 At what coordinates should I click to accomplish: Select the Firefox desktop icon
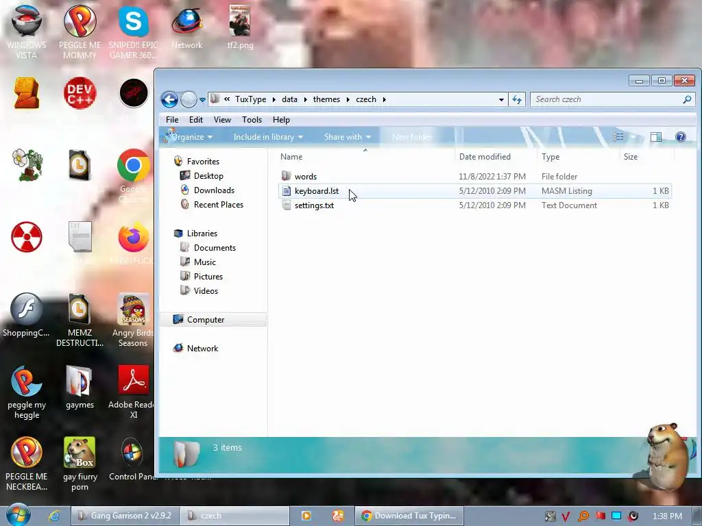pos(134,243)
